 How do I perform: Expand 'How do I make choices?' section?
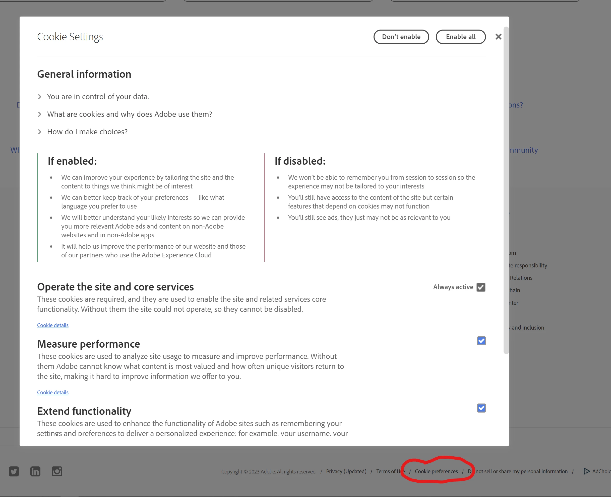coord(87,132)
